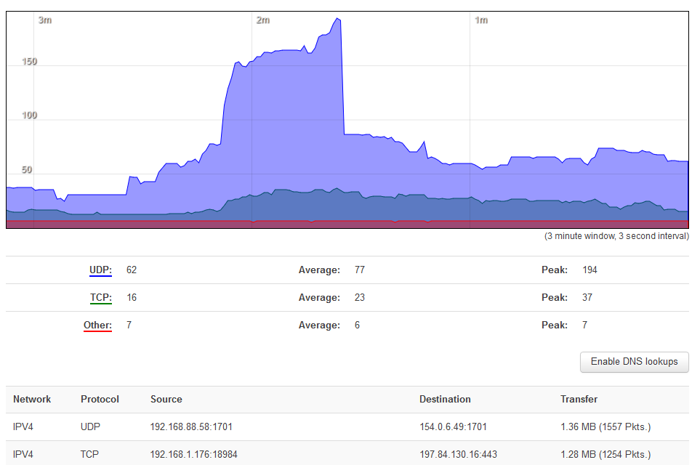Select destination 197.84.130.16:443 cell

coord(458,454)
